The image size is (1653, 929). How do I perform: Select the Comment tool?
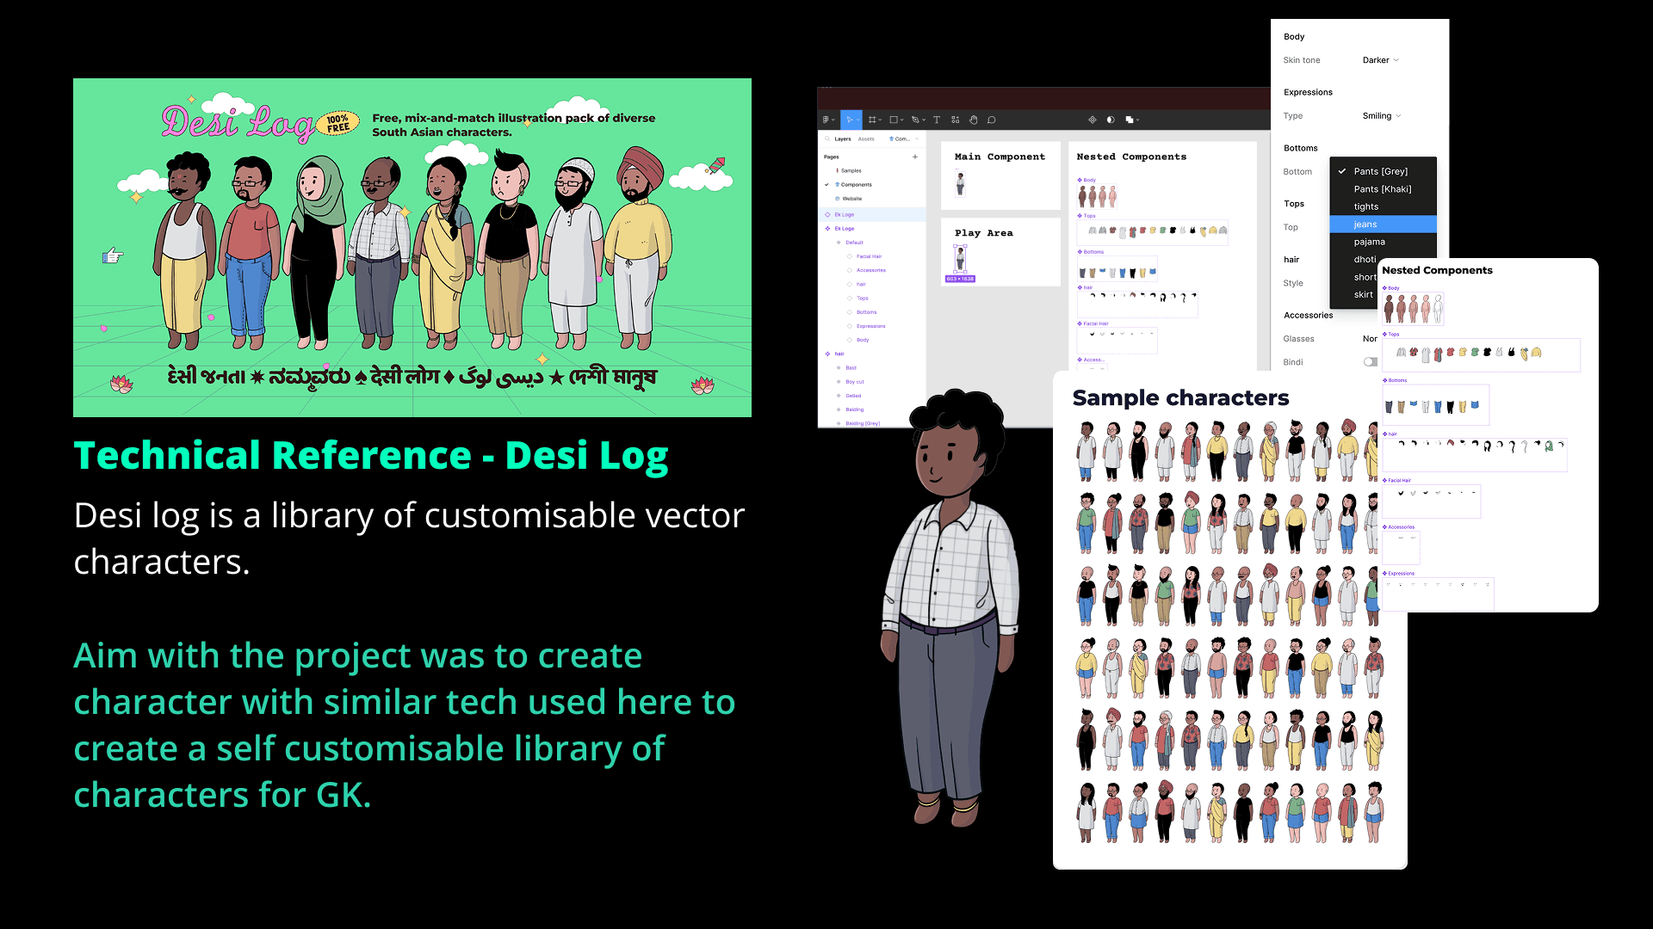tap(992, 120)
